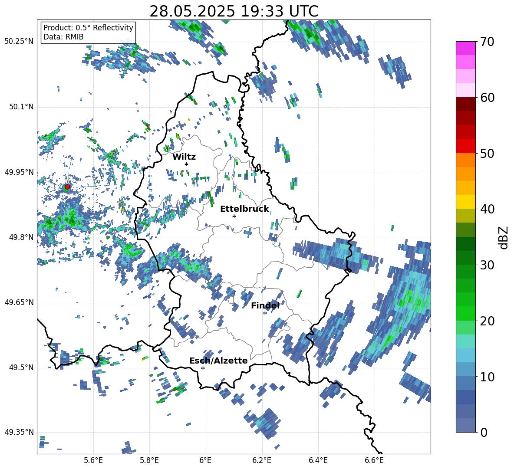Click the 50.25°N latitude label

[19, 42]
